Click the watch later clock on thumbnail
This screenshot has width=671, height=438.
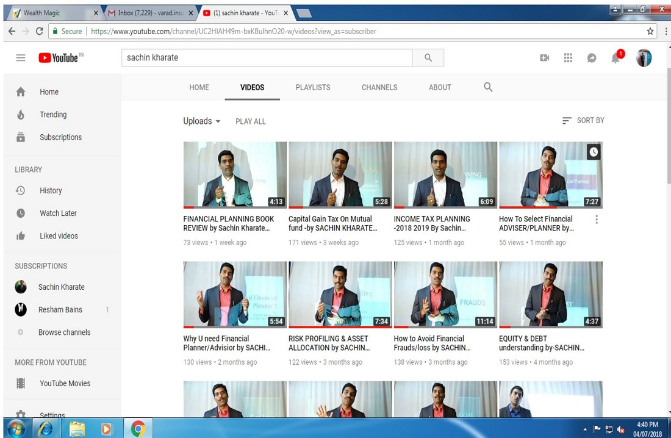pos(593,151)
